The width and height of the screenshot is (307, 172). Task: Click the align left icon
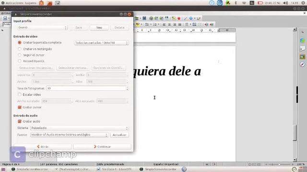[x=164, y=24]
